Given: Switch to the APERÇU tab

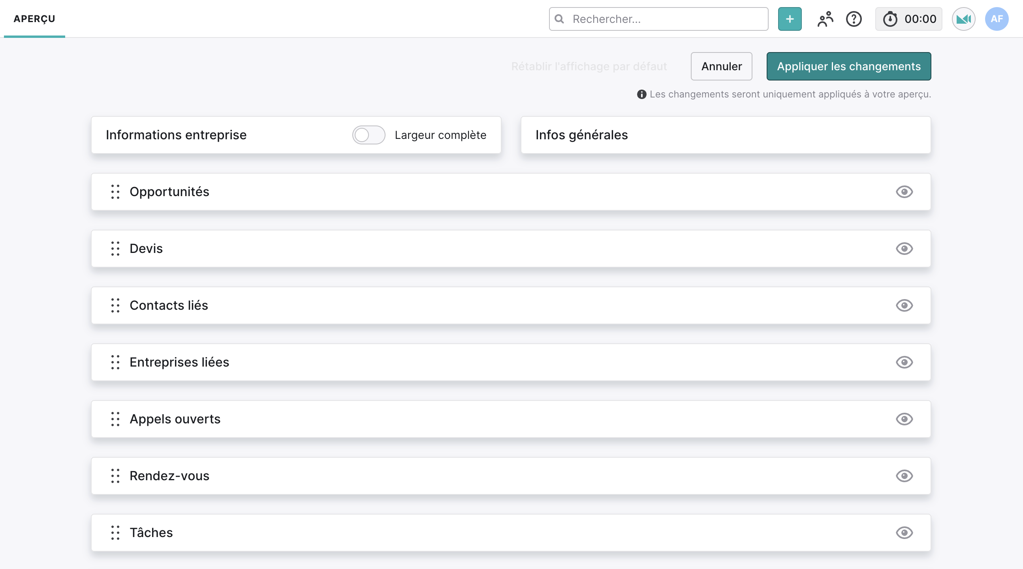Looking at the screenshot, I should tap(34, 19).
